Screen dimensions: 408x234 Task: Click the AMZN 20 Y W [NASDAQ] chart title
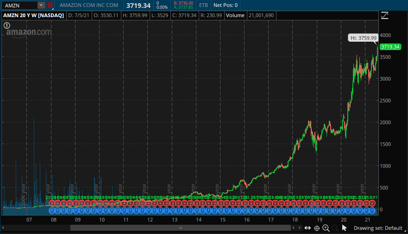point(33,15)
